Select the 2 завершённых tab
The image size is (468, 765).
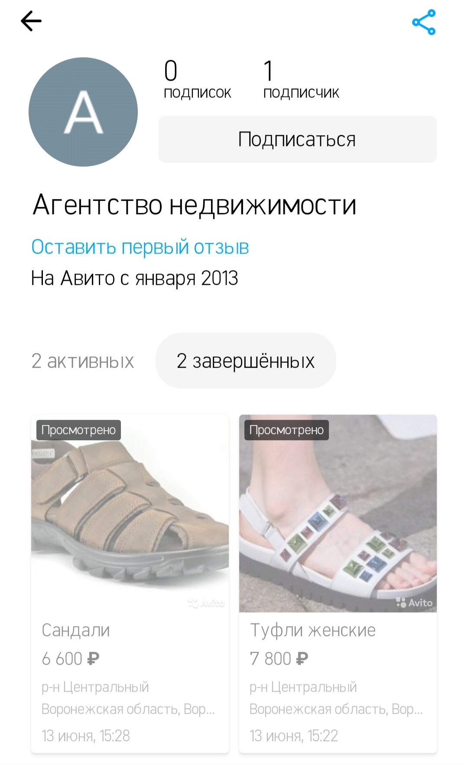point(246,361)
